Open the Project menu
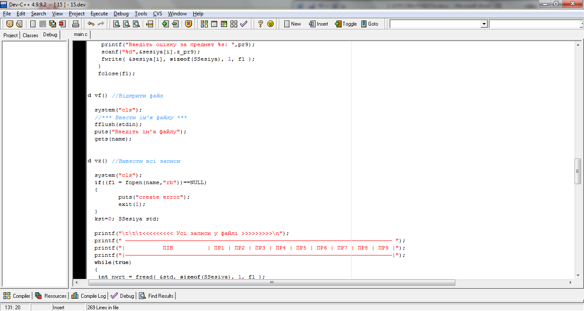This screenshot has height=311, width=584. coord(77,14)
